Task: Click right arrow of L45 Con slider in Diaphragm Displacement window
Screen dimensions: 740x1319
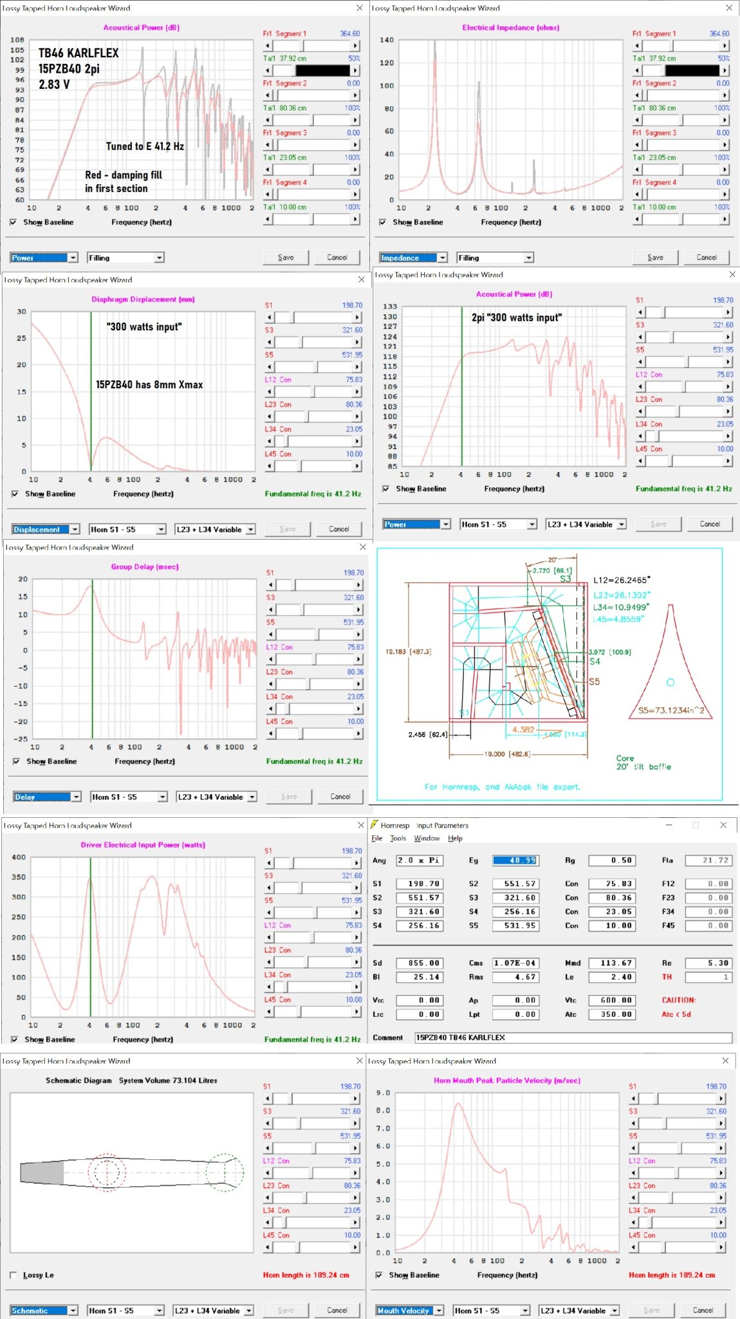Action: pos(357,466)
